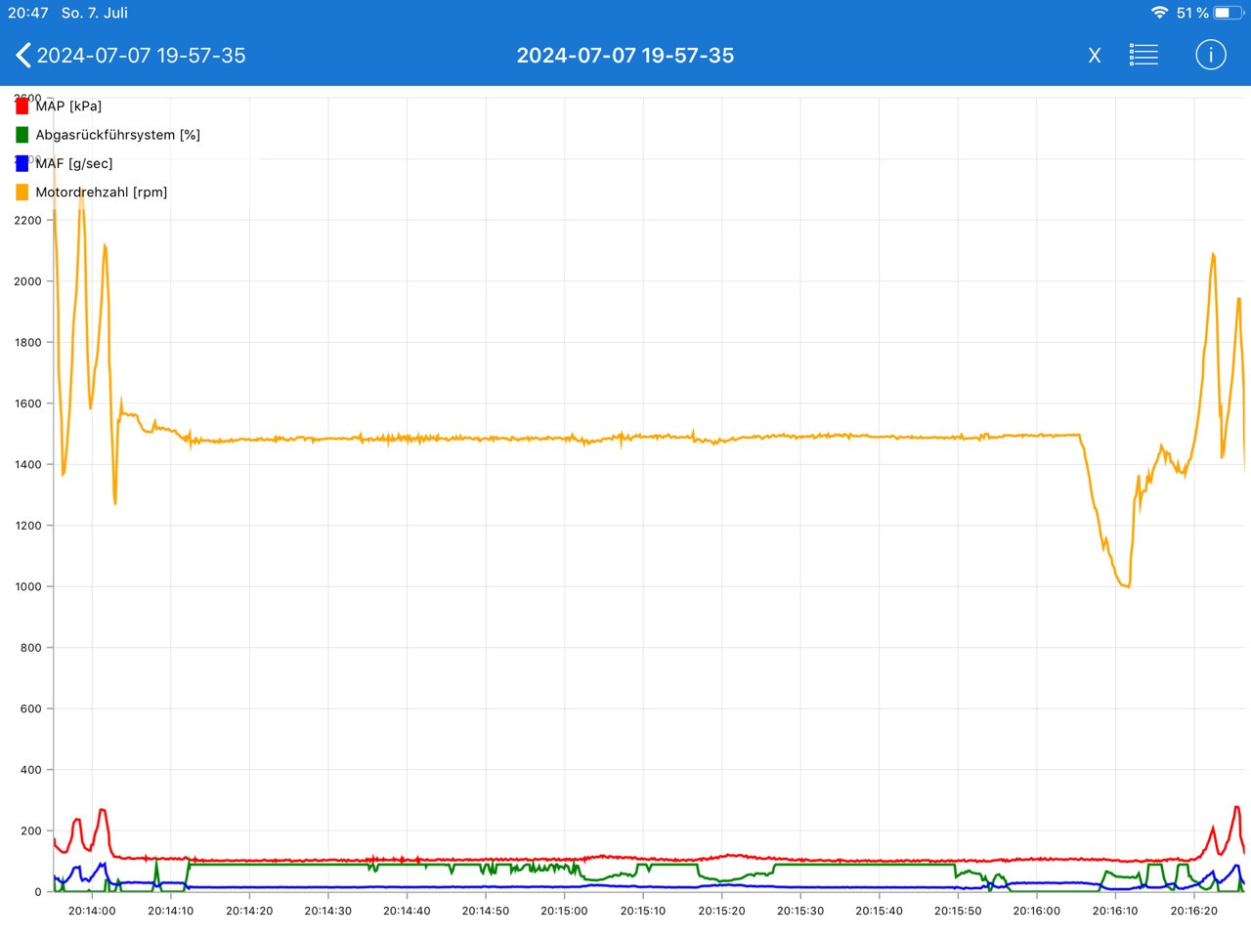
Task: Tap the centered title 2024-07-07 19-57-35
Action: coord(625,56)
